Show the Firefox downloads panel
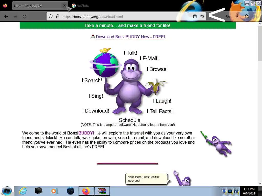Screen dimensions: 262x196 click(237, 16)
